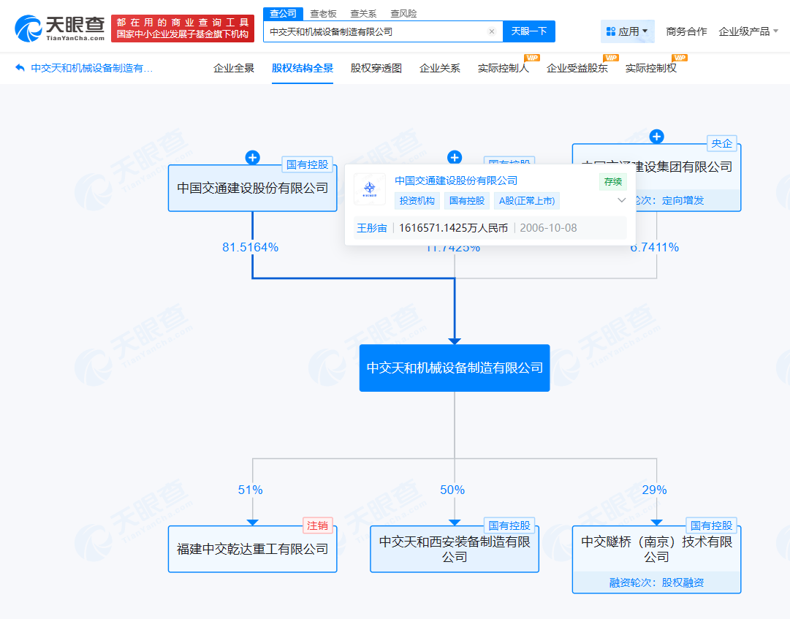790x619 pixels.
Task: Click the A股(正常上市) tag
Action: point(527,201)
